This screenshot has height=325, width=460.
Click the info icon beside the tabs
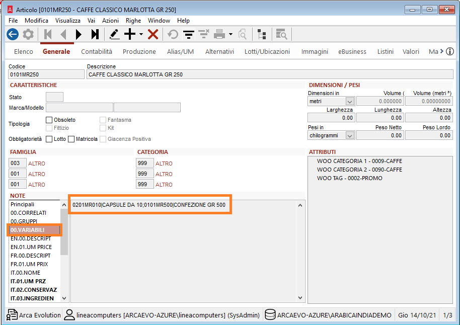click(x=450, y=51)
